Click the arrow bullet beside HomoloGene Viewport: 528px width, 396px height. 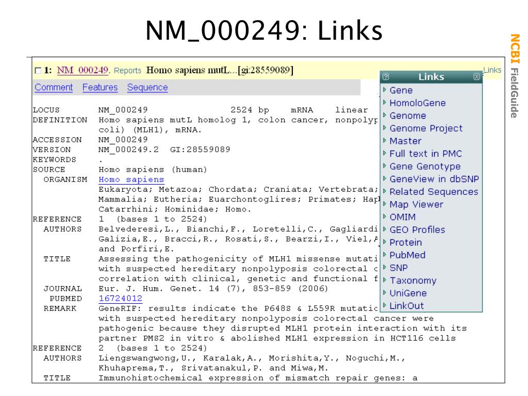385,103
